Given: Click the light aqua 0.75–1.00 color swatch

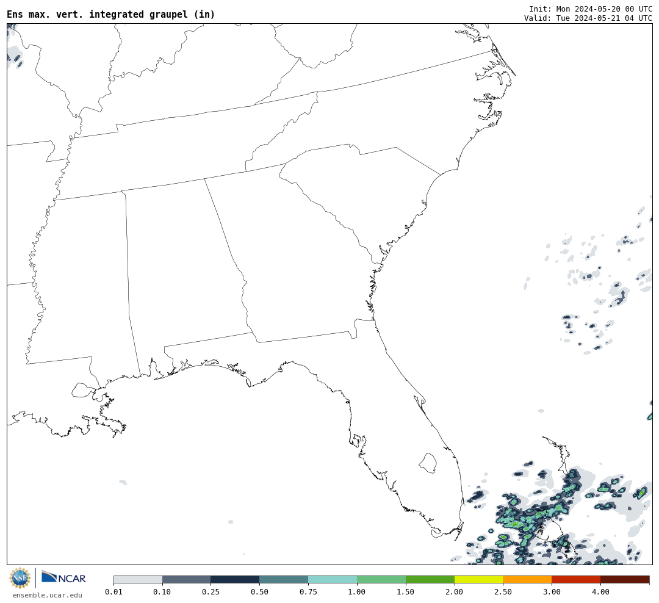Looking at the screenshot, I should click(333, 579).
